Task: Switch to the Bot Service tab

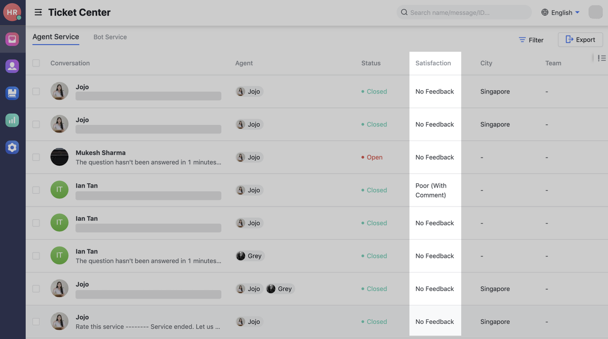Action: point(110,37)
